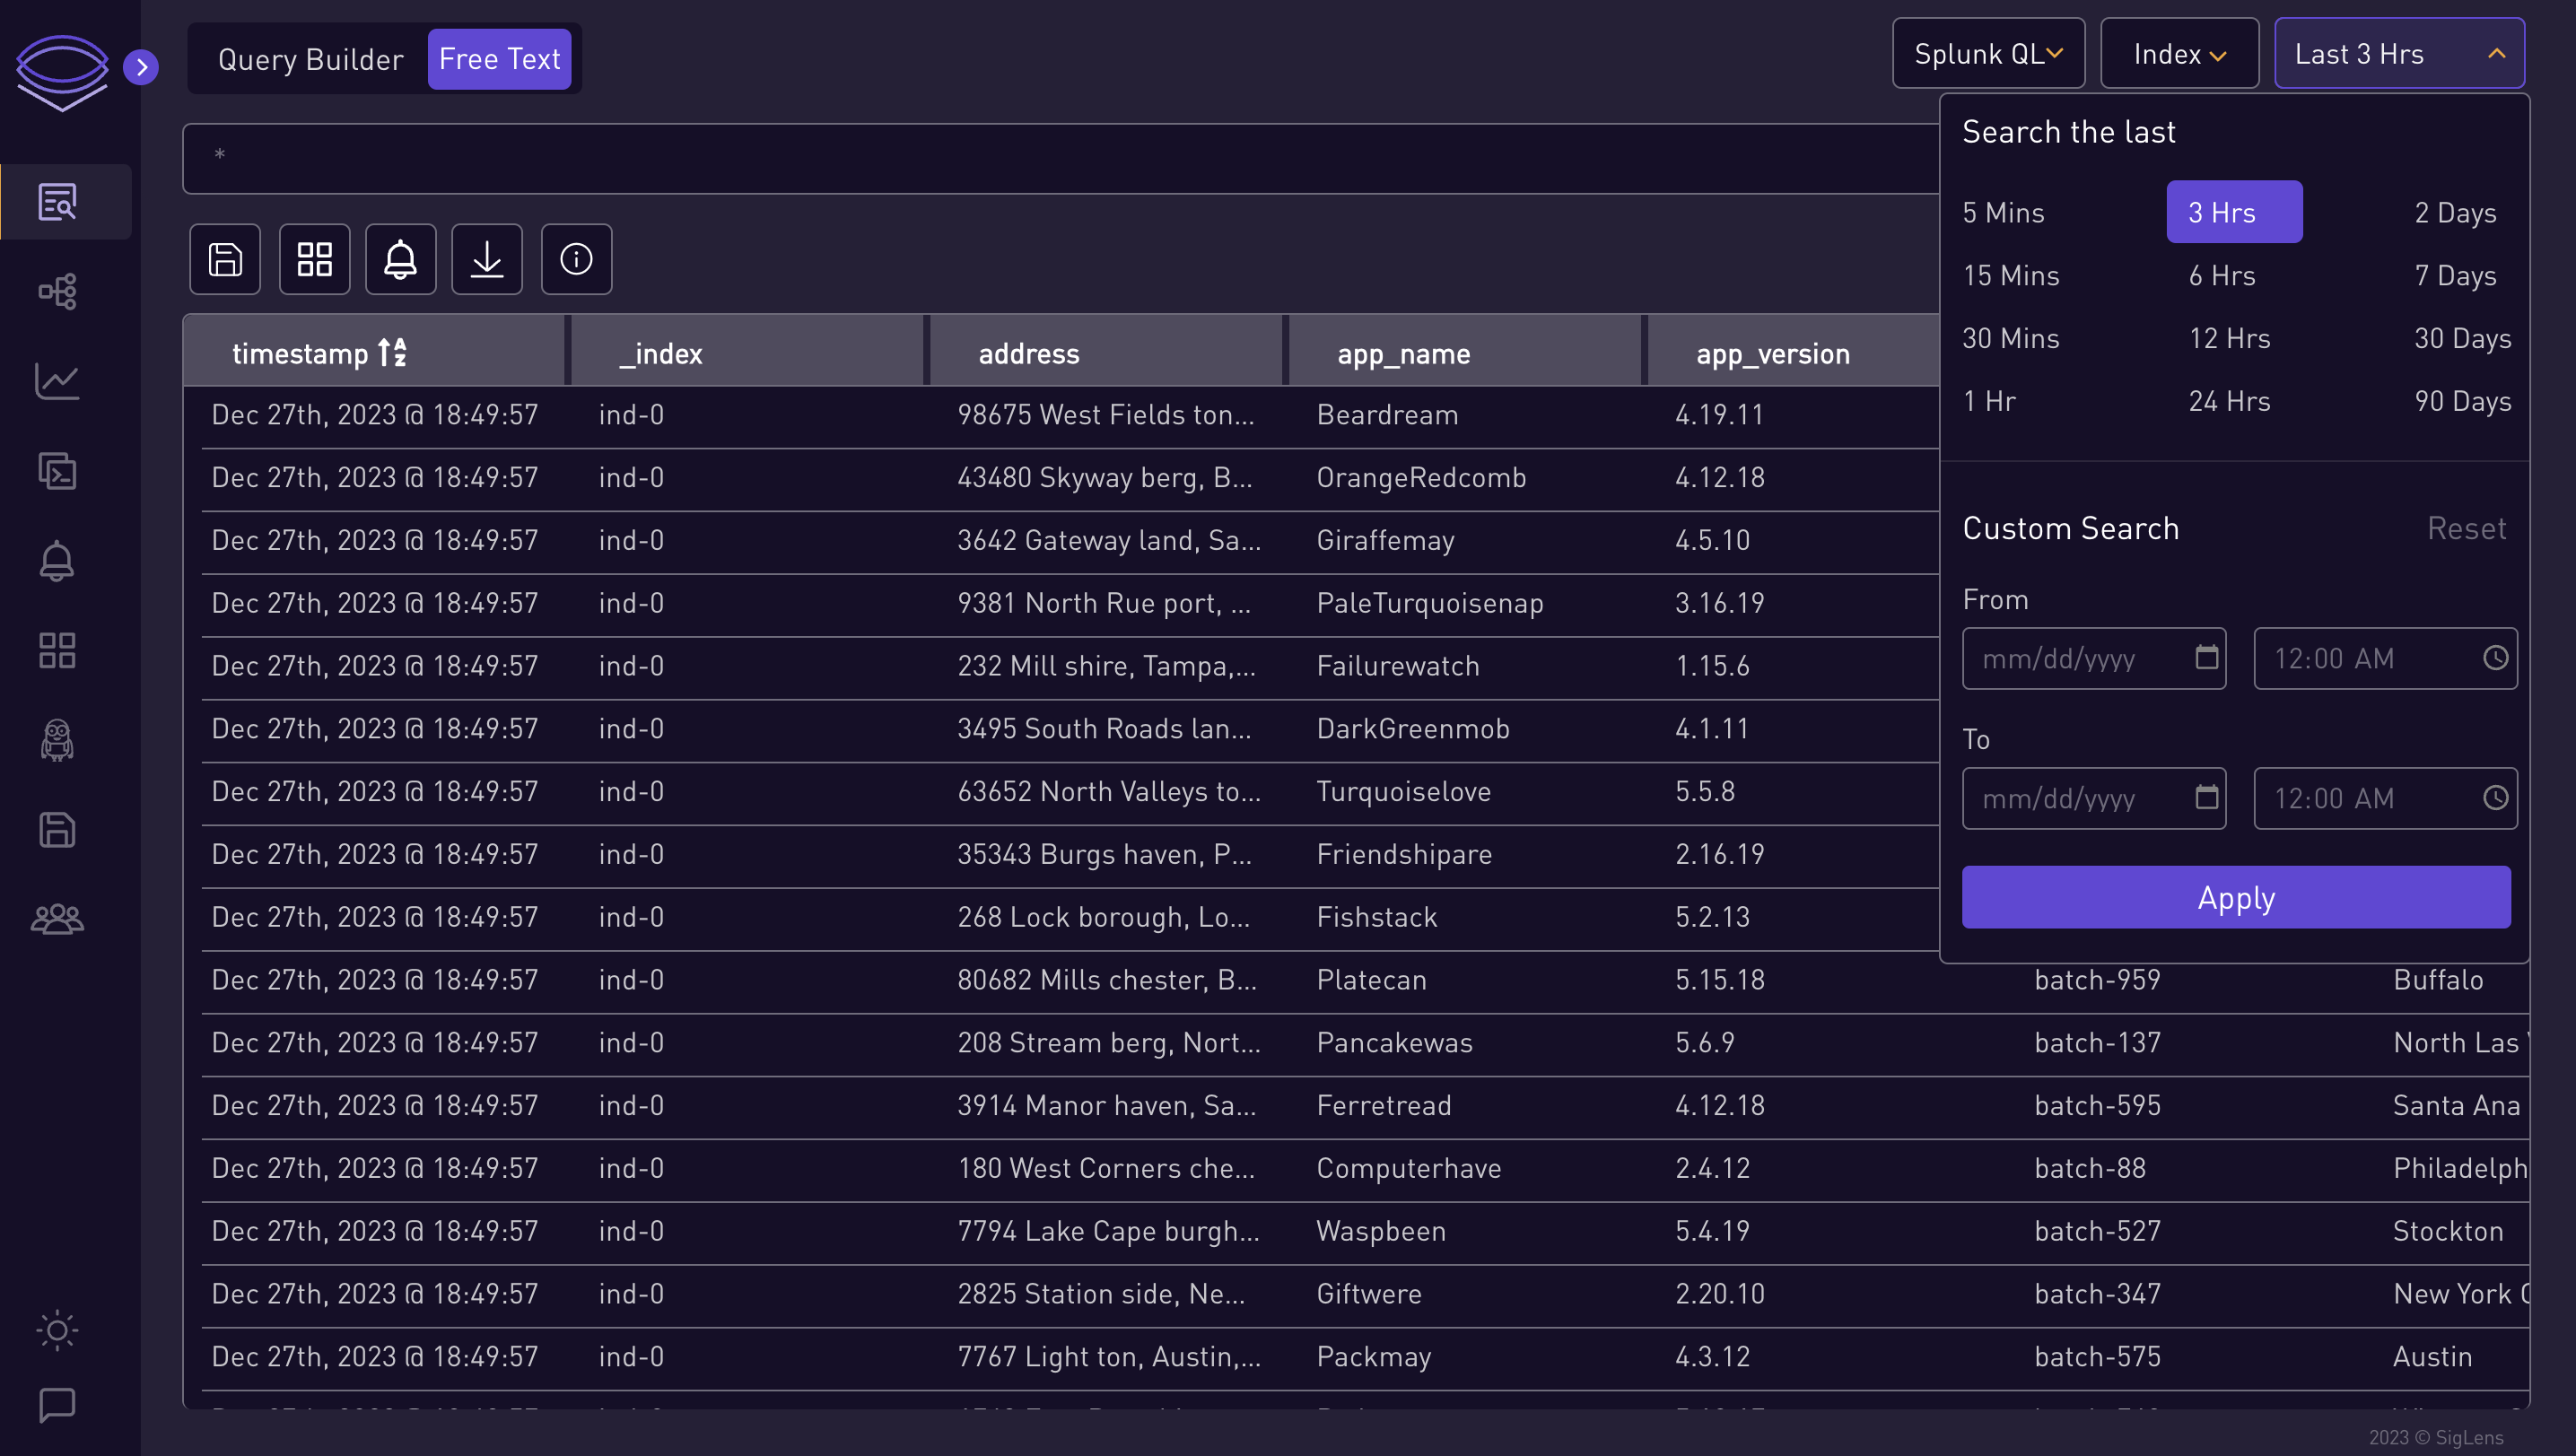The image size is (2576, 1456).
Task: Click the download export icon
Action: click(x=486, y=258)
